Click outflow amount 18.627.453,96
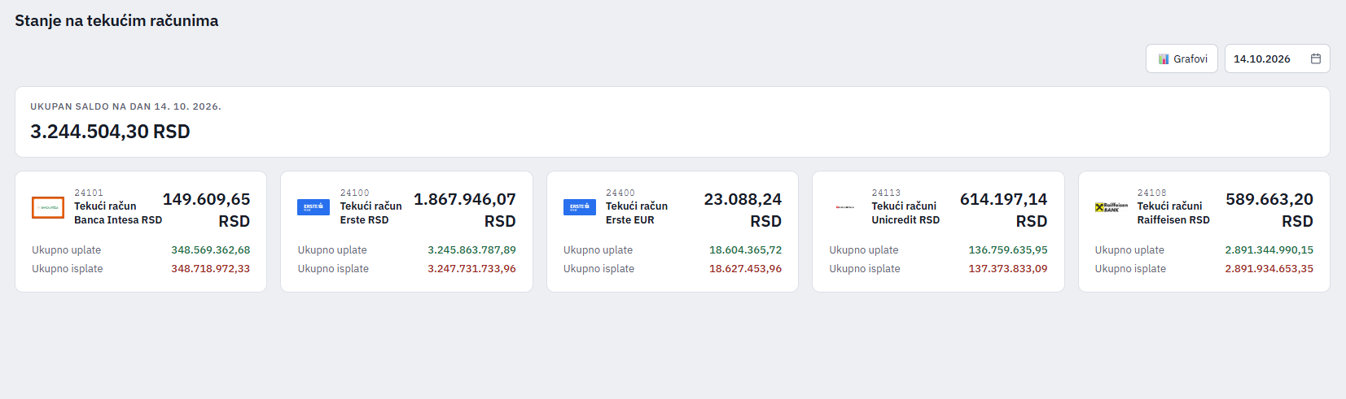1346x399 pixels. (x=746, y=269)
